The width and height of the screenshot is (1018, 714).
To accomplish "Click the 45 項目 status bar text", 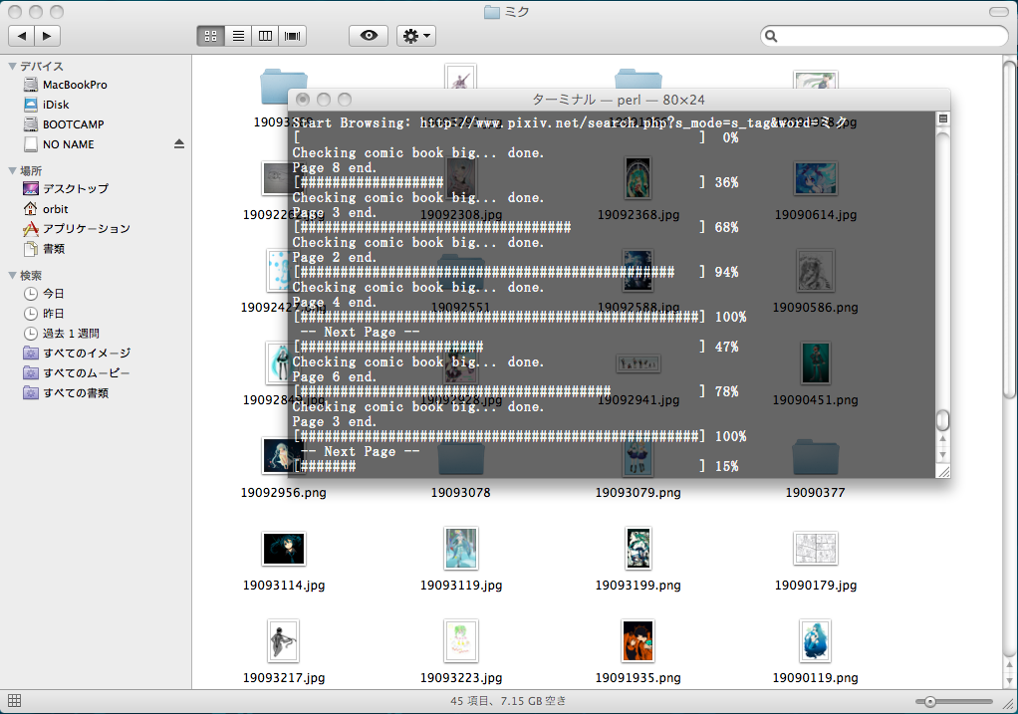I will click(508, 701).
